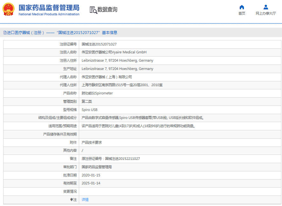This screenshot has width=282, height=206.
Task: Click the house-shaped home icon
Action: [x=242, y=7]
